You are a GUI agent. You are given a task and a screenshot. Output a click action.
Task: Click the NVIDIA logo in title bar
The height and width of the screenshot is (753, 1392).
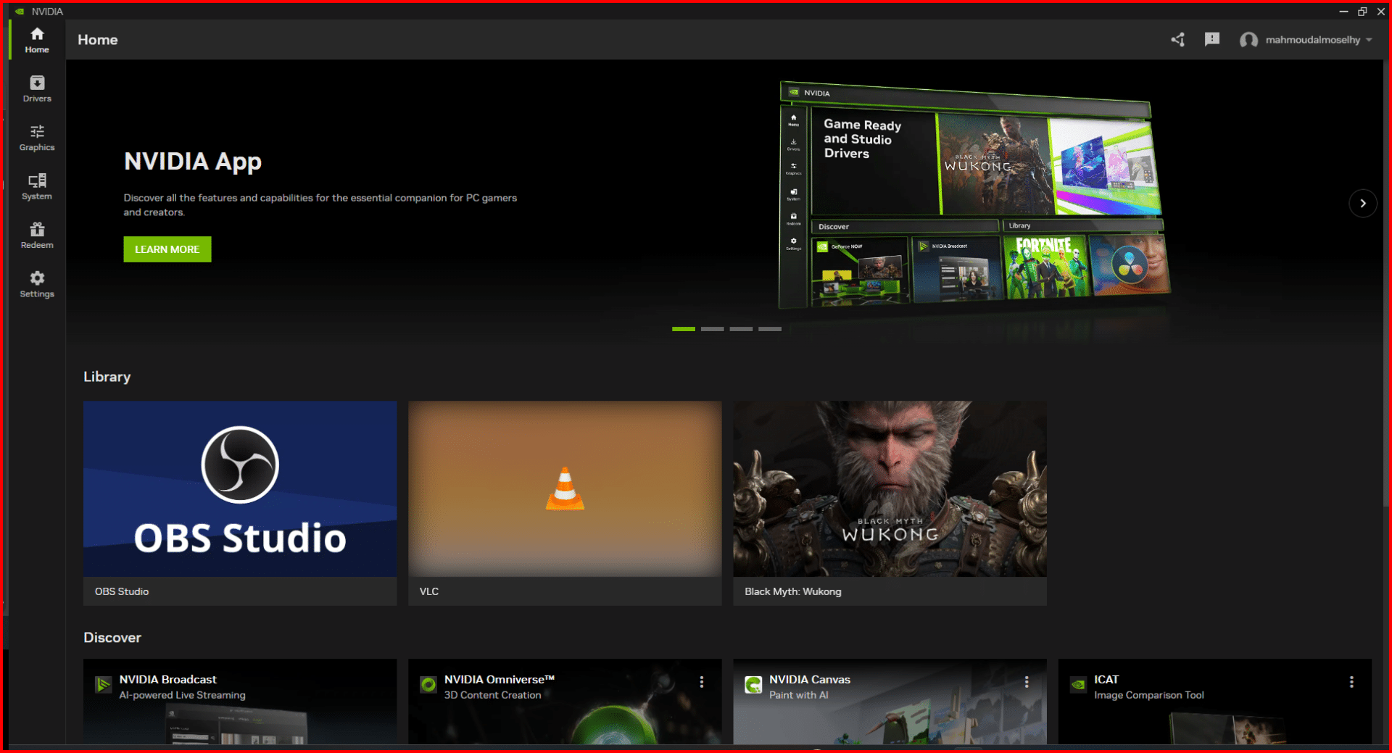tap(20, 12)
